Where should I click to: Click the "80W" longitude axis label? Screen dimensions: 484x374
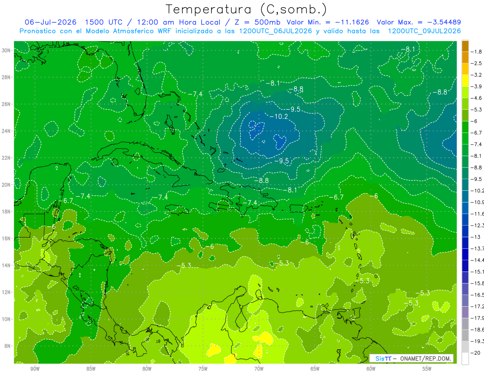tap(147, 369)
